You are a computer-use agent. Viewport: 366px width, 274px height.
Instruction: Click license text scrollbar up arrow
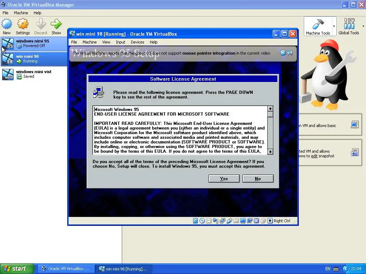point(270,108)
